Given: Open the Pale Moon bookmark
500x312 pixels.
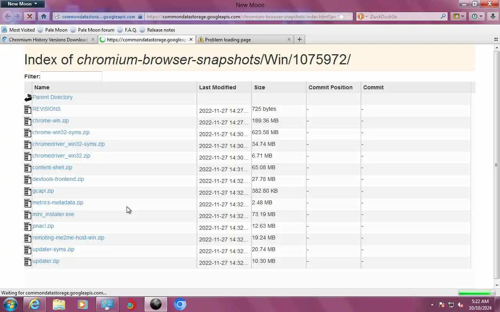Looking at the screenshot, I should coord(52,30).
